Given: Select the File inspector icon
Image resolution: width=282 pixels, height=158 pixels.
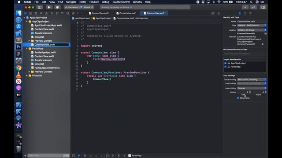Looking at the screenshot, I should tap(240, 13).
